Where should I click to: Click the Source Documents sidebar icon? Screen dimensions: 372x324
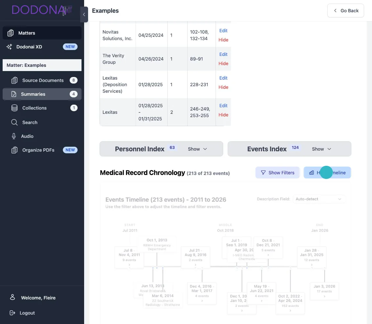click(14, 80)
